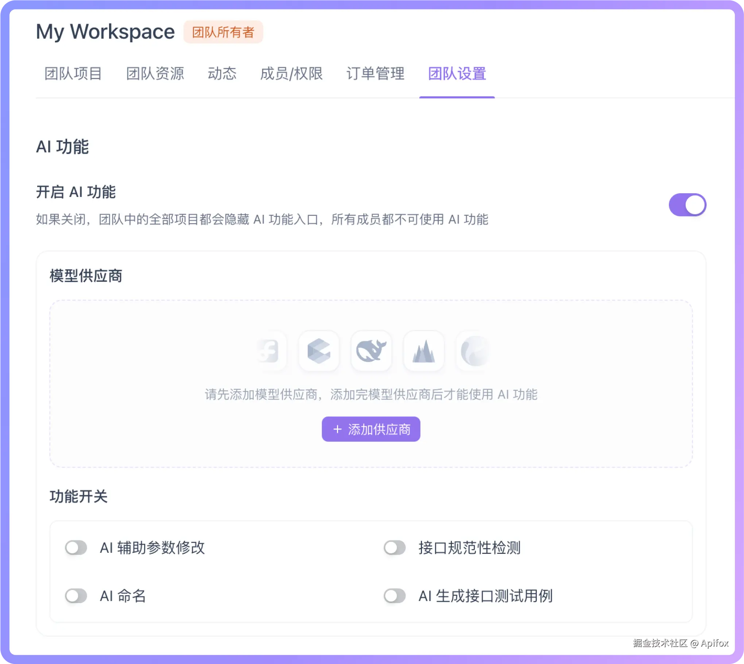Open 成员/权限 tab
Image resolution: width=744 pixels, height=664 pixels.
click(x=291, y=74)
